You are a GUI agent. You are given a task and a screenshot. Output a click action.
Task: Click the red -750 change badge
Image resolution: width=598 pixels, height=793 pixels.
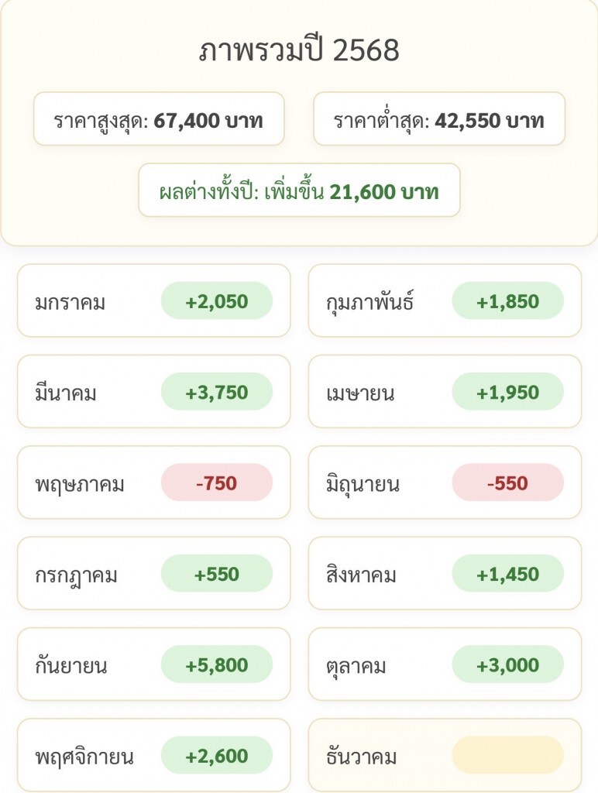[x=217, y=484]
